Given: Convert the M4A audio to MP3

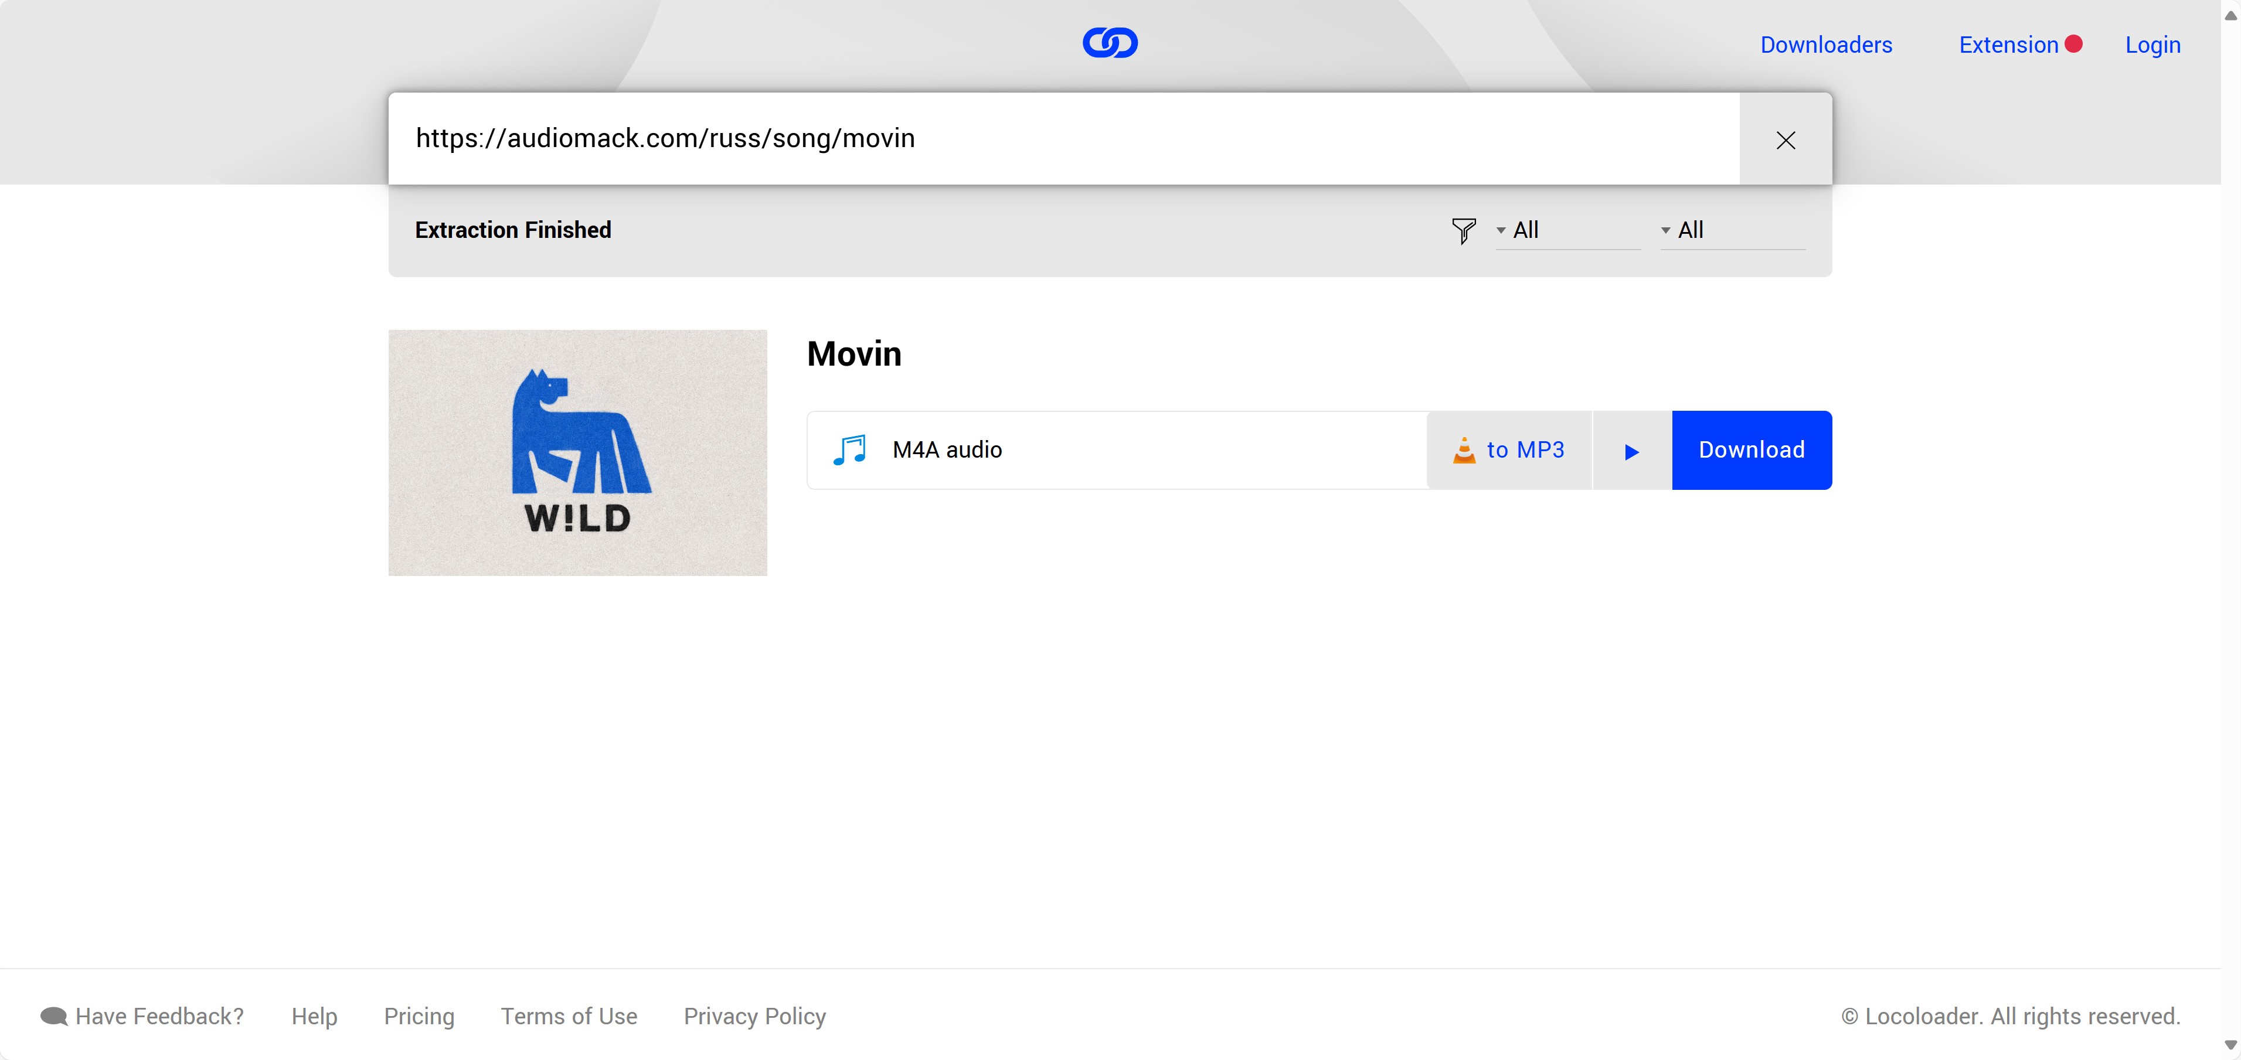Looking at the screenshot, I should pos(1509,449).
